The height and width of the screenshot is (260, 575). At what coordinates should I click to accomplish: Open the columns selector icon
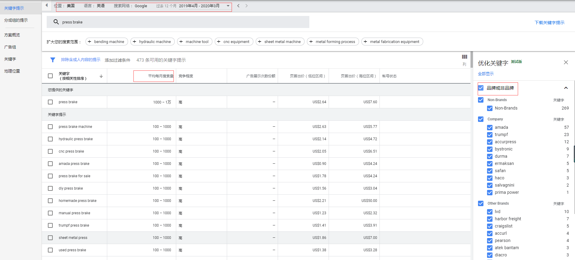(x=464, y=57)
